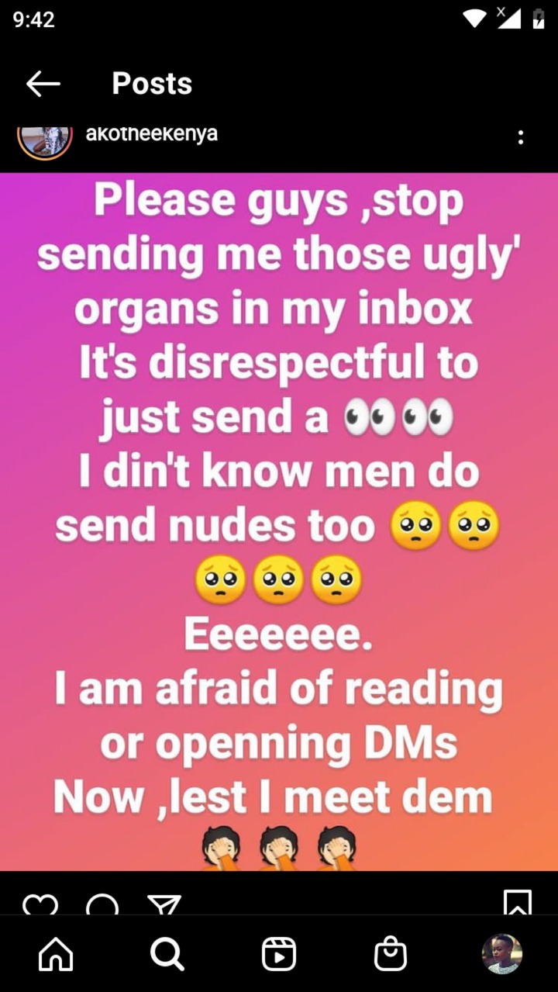558x992 pixels.
Task: Open the Reels tab
Action: point(279,954)
